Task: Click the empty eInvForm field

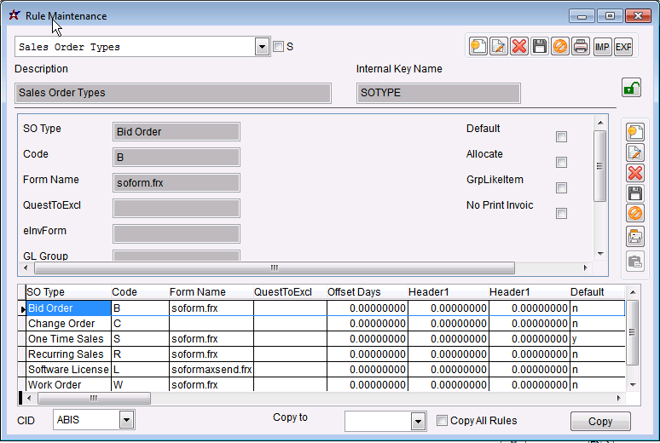Action: [x=177, y=234]
